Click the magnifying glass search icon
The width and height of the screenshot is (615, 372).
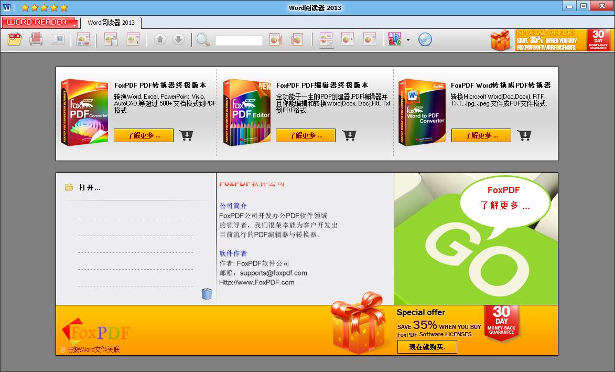[x=203, y=40]
